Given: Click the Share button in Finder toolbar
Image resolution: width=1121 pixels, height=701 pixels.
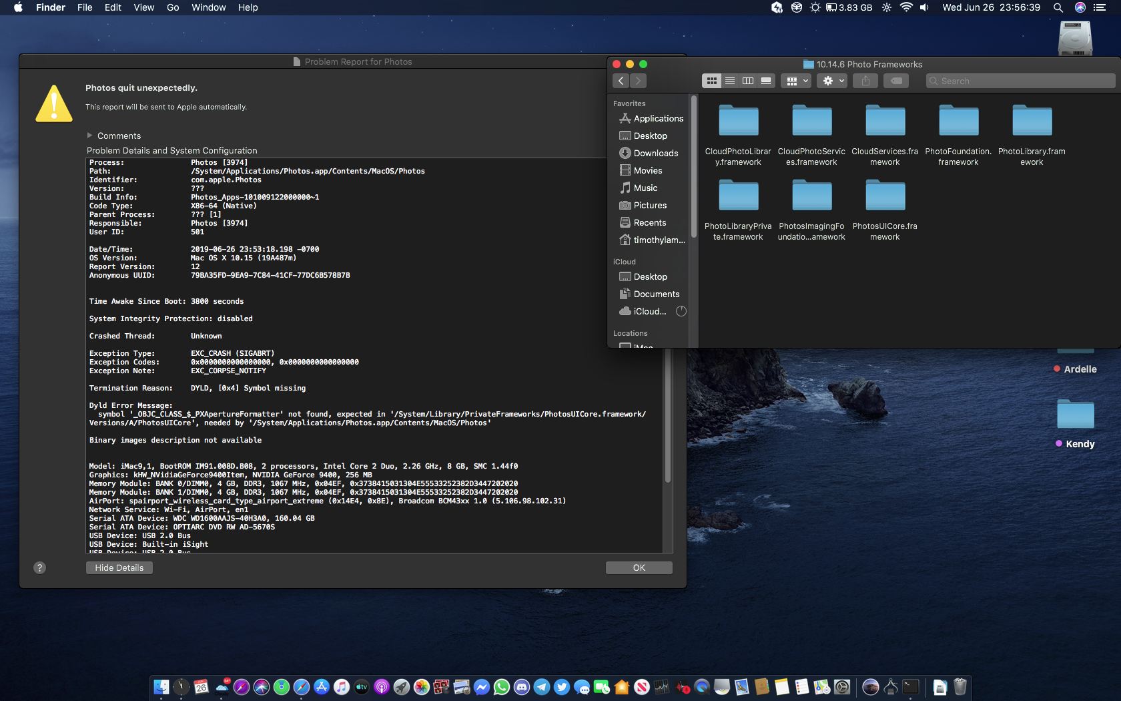Looking at the screenshot, I should point(865,81).
